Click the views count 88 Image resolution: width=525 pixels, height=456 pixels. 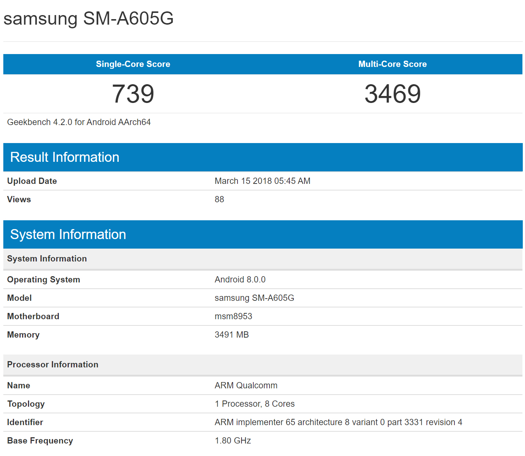[x=219, y=199]
